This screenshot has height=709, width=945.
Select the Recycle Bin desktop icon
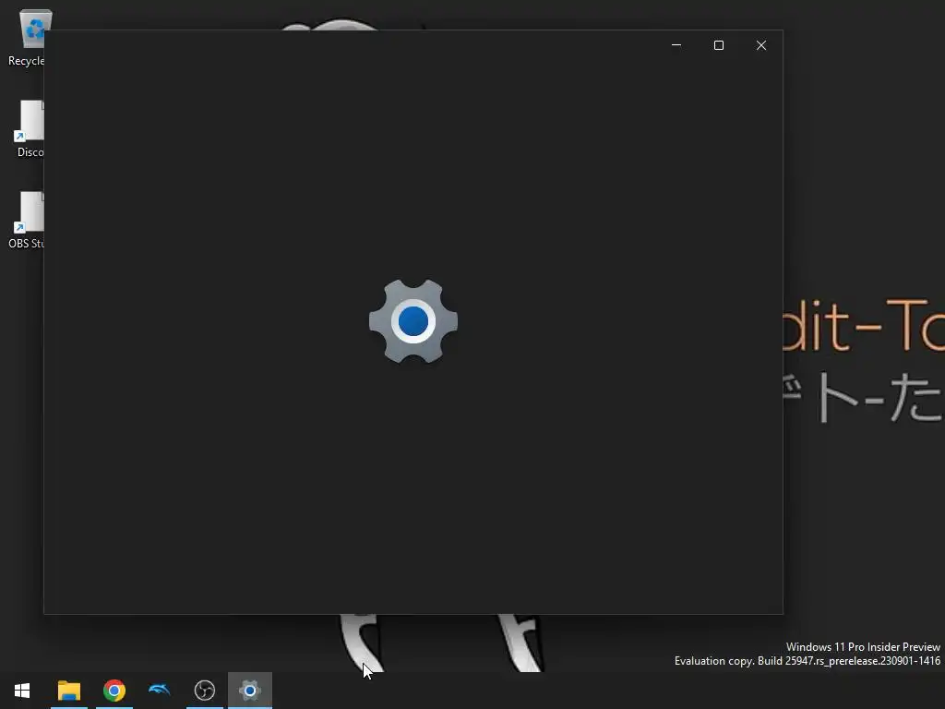coord(25,38)
